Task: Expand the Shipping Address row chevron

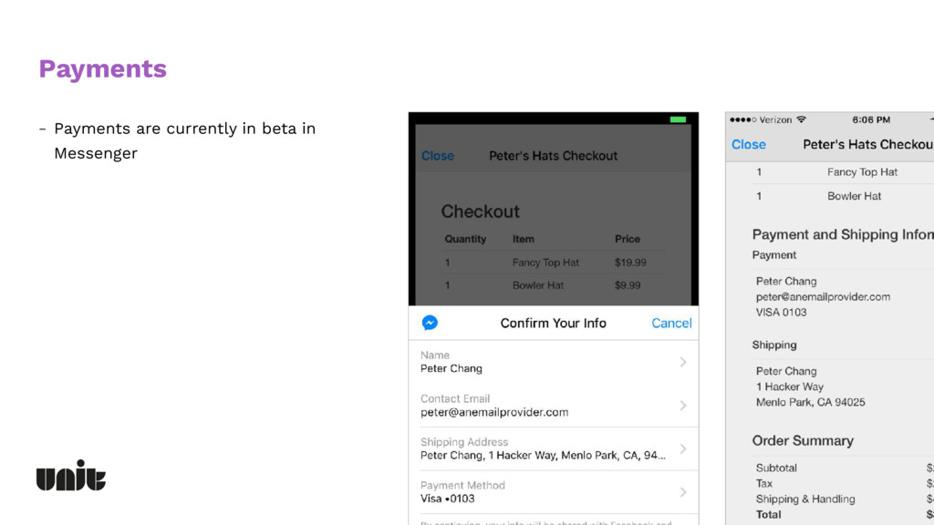Action: pos(683,448)
